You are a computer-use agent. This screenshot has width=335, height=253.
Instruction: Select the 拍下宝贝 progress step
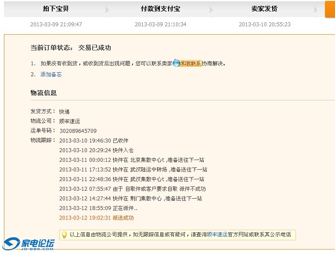tap(56, 9)
